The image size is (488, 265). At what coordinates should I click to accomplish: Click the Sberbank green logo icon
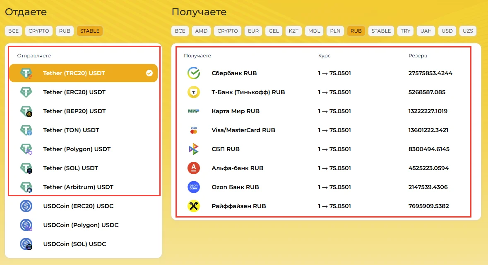pyautogui.click(x=194, y=73)
